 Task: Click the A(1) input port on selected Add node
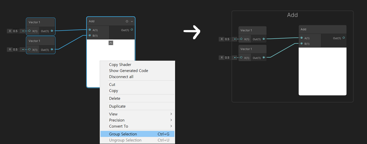pyautogui.click(x=90, y=30)
